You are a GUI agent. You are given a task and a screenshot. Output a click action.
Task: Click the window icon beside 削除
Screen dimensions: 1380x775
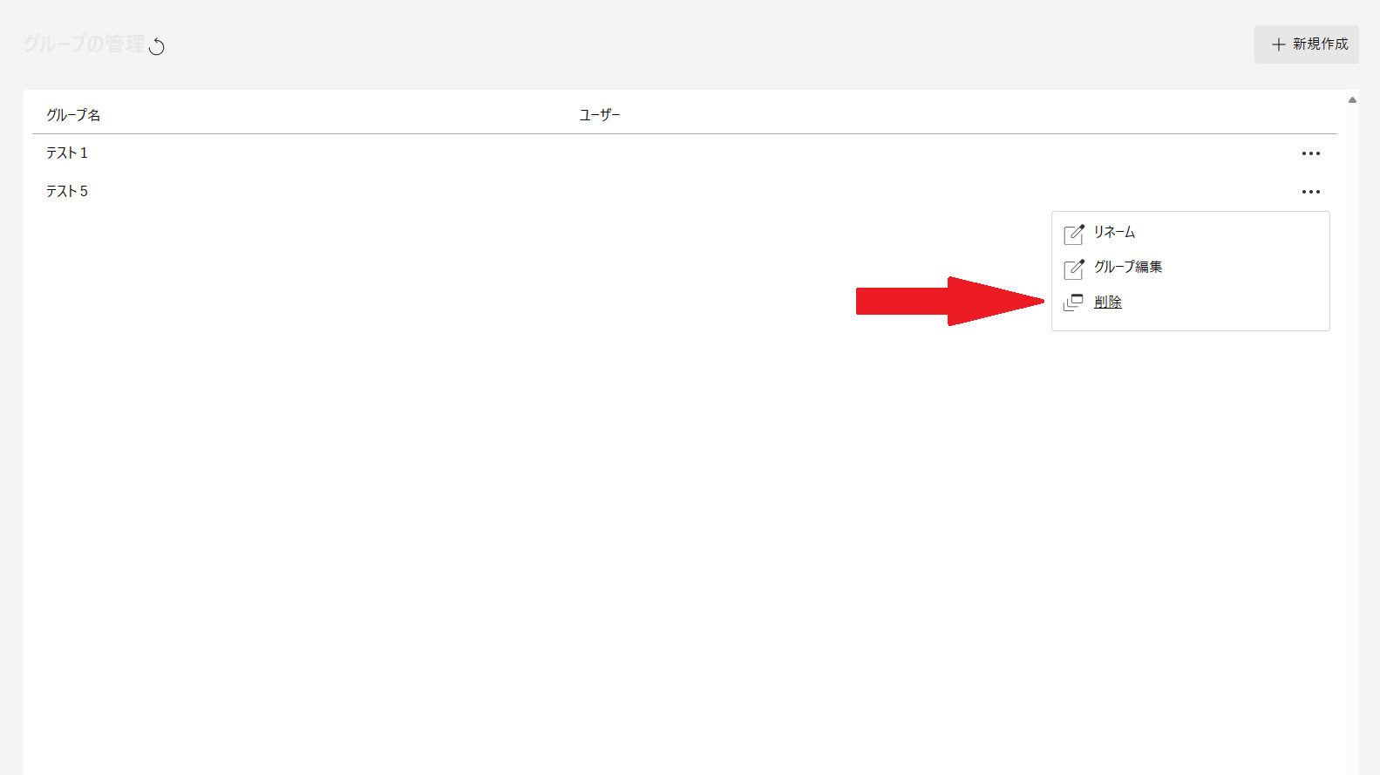1073,303
